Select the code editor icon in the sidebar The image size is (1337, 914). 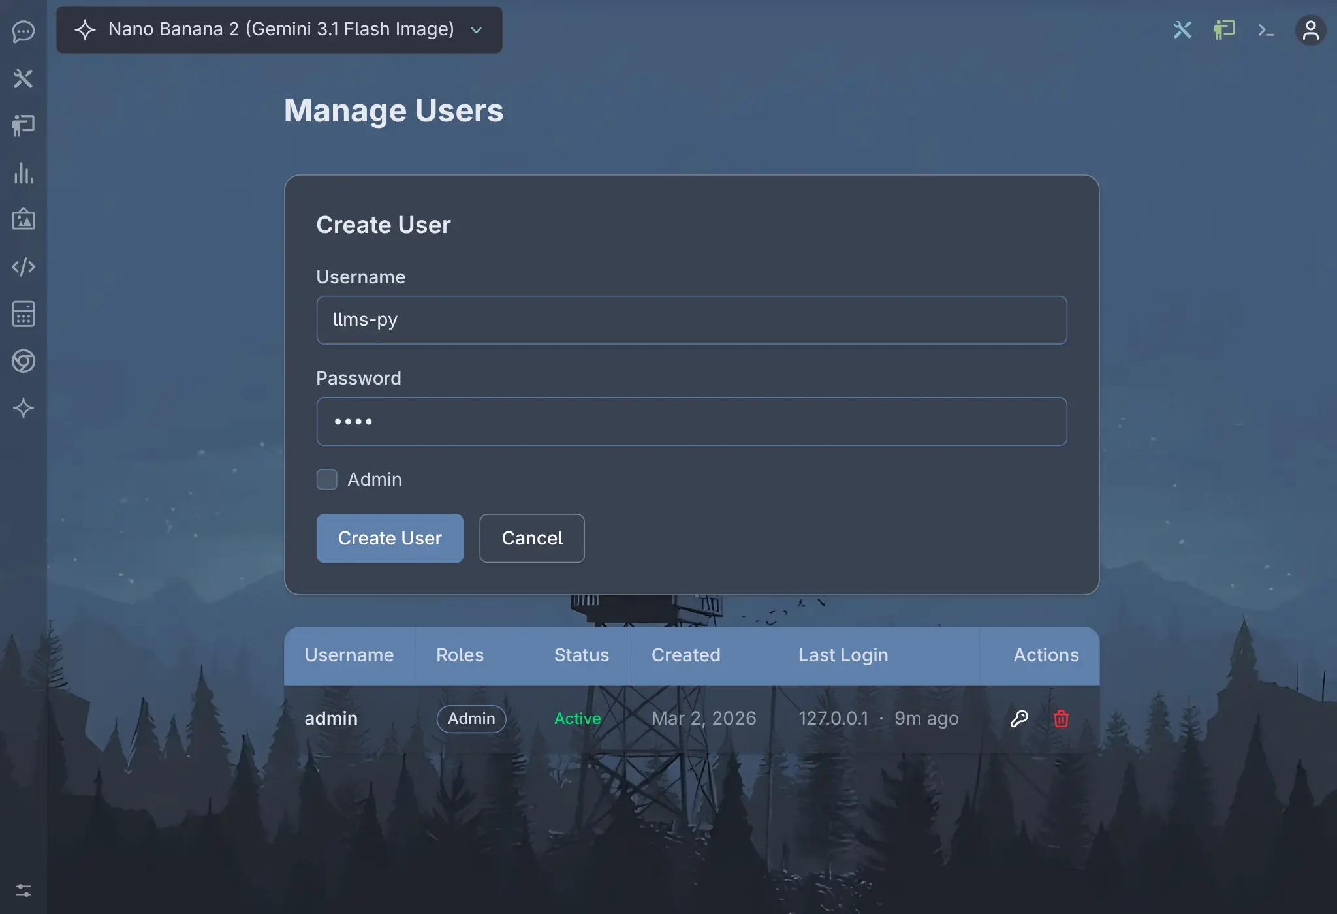pos(24,266)
